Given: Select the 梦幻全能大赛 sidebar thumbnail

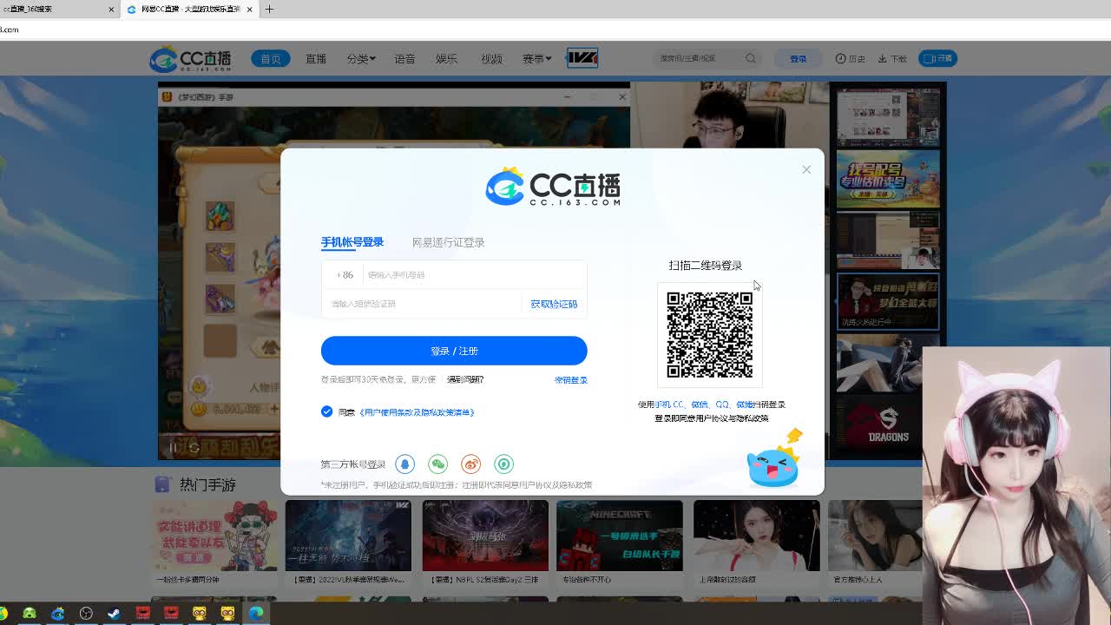Looking at the screenshot, I should (888, 301).
